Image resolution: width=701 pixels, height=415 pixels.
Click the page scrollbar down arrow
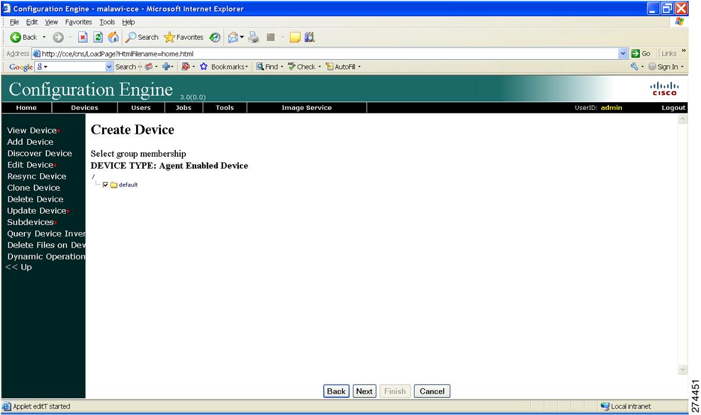[x=682, y=369]
